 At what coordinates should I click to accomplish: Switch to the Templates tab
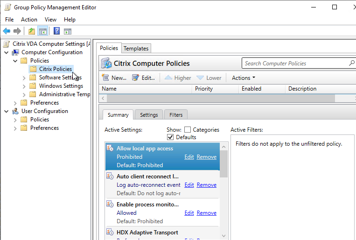[x=136, y=49]
